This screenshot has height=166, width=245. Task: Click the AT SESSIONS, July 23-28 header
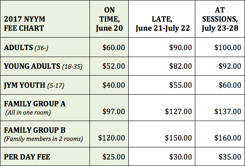220,19
